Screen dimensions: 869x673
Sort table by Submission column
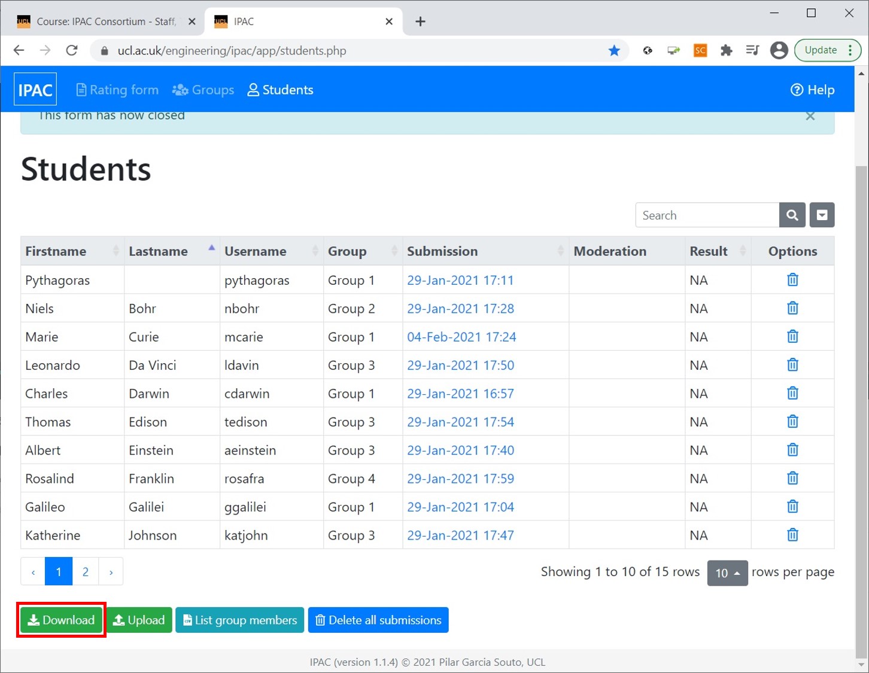click(485, 251)
